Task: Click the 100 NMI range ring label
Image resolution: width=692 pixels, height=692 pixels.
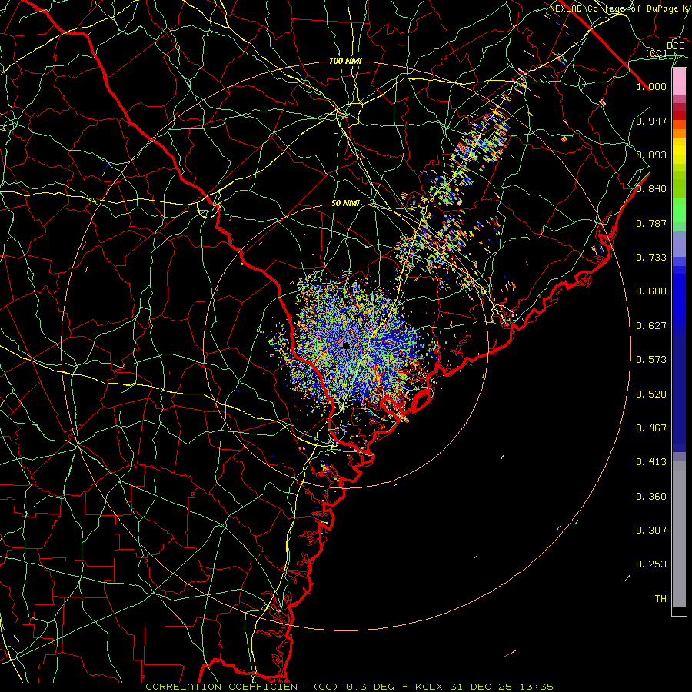Action: (x=345, y=61)
